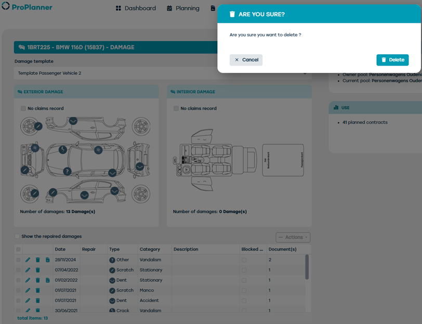Click the document icon next to Planning
Viewport: 422px width, 324px height.
(x=213, y=8)
